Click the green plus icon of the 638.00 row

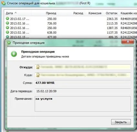(7, 32)
